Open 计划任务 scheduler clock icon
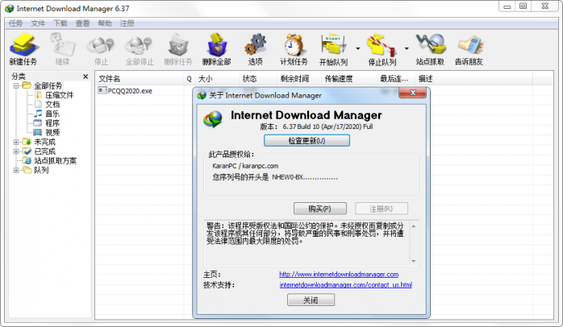Viewport: 563px width, 327px height. click(x=294, y=49)
